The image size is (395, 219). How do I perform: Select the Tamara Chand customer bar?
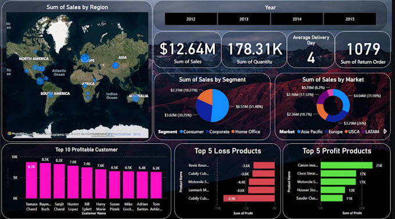pyautogui.click(x=31, y=180)
